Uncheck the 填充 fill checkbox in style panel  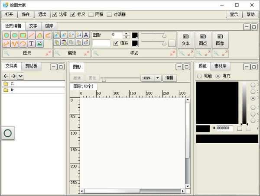point(116,43)
